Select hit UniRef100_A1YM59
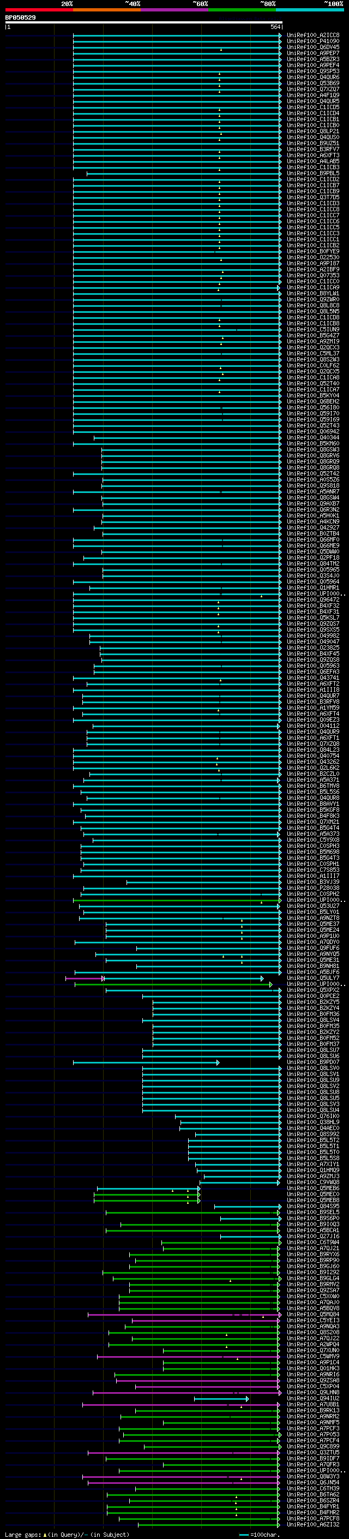 313,708
